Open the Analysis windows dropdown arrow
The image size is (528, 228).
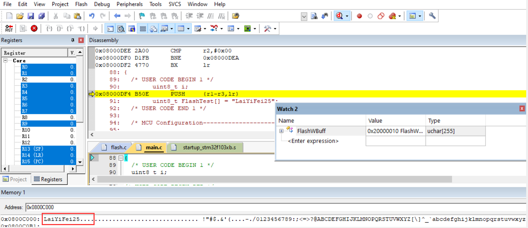click(222, 28)
